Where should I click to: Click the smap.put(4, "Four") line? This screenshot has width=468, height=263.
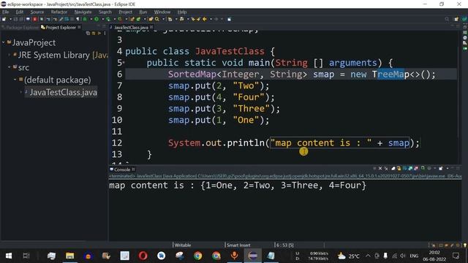click(221, 97)
